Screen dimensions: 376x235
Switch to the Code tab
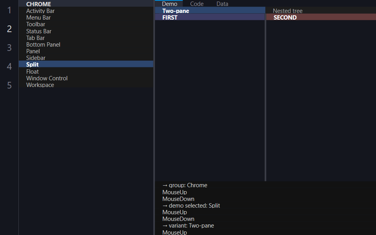point(197,4)
